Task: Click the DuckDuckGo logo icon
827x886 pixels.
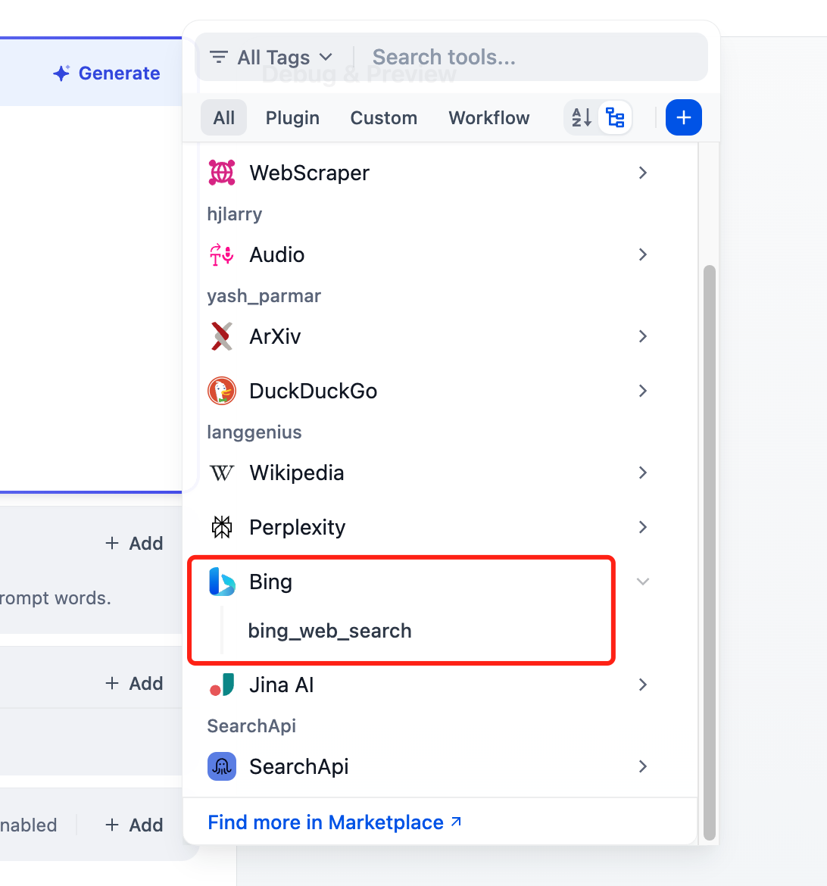Action: pyautogui.click(x=222, y=391)
